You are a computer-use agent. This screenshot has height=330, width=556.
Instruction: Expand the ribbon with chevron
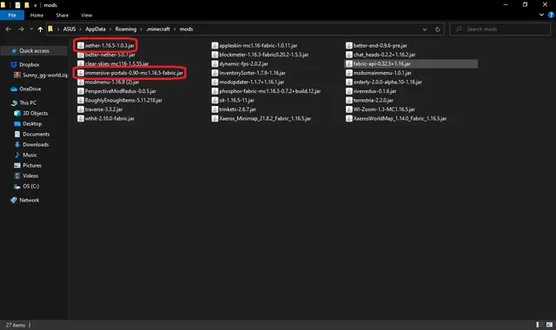[541, 15]
